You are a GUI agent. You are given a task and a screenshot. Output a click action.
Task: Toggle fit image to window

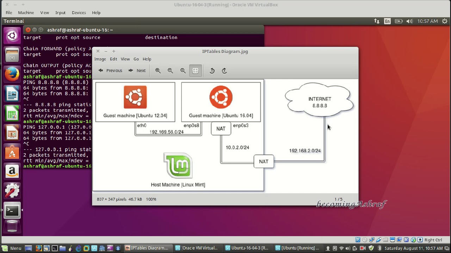click(x=195, y=71)
